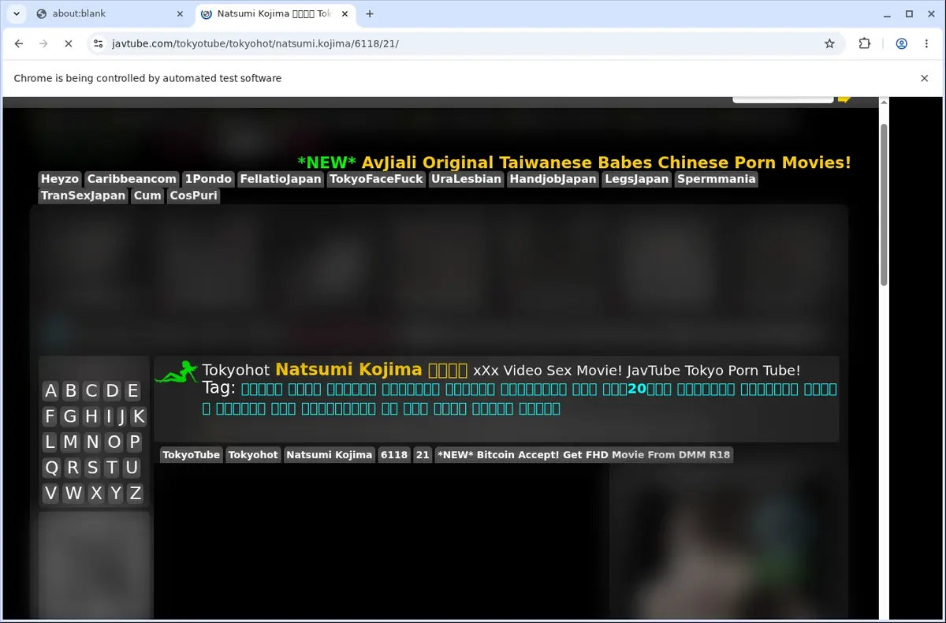Click the green silhouette logo icon
Screen dimensions: 946x623
(x=177, y=372)
